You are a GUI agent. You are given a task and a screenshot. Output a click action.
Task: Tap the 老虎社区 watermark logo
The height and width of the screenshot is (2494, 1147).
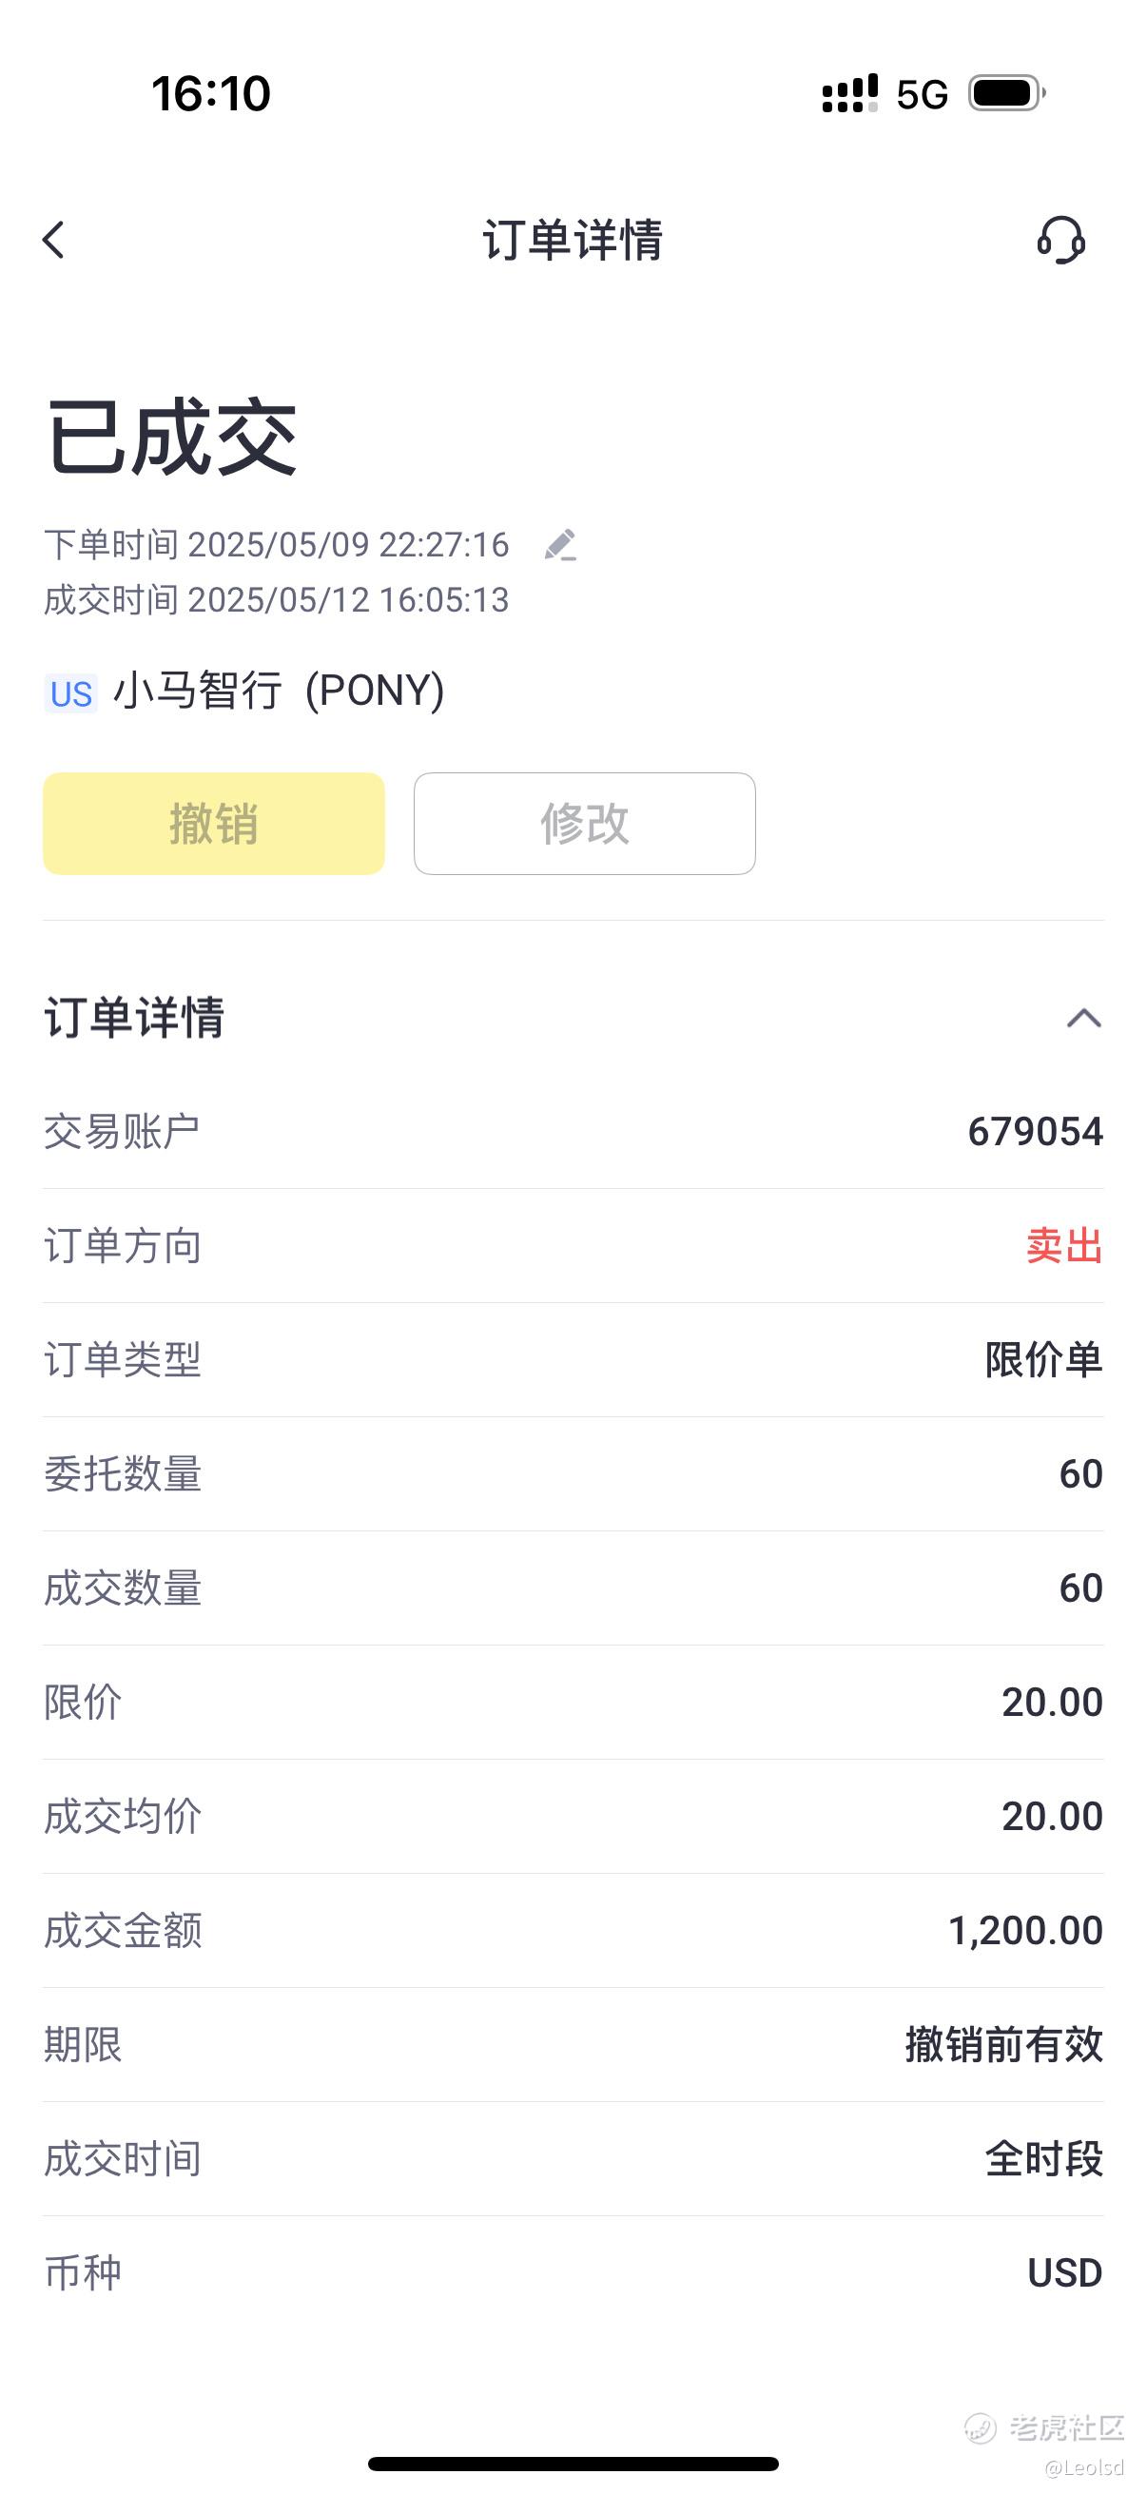[x=1043, y=2429]
